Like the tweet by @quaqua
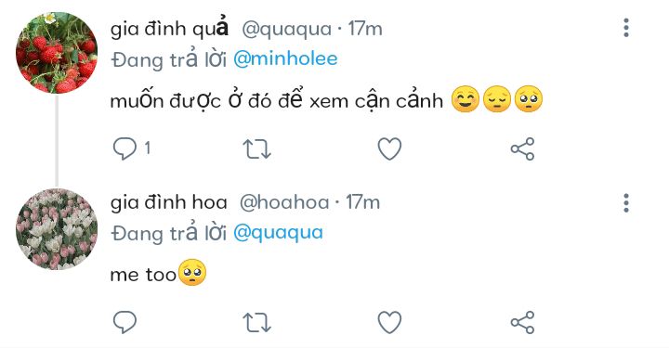 pos(389,149)
